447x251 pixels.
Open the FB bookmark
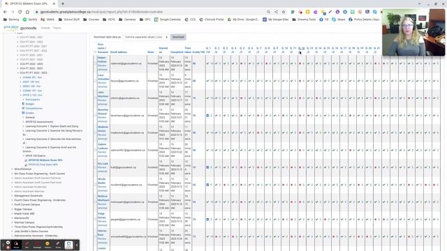323,20
